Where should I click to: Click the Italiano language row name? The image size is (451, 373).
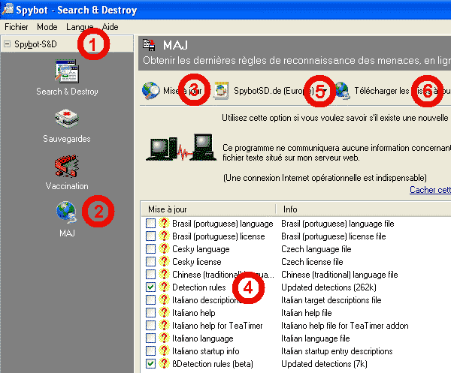[203, 338]
